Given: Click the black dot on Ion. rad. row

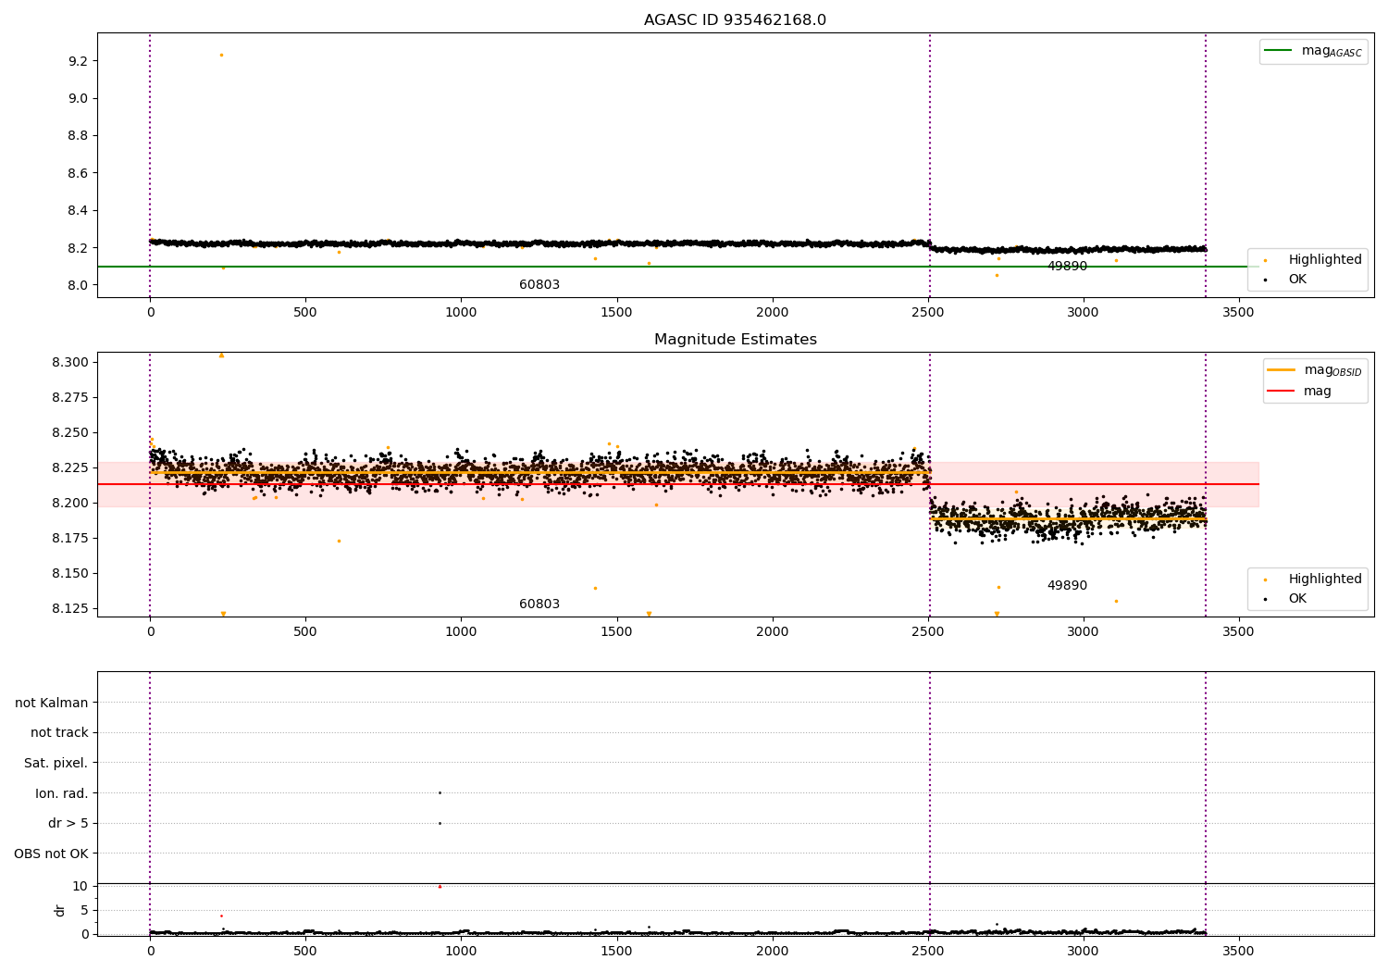Looking at the screenshot, I should click(x=440, y=792).
